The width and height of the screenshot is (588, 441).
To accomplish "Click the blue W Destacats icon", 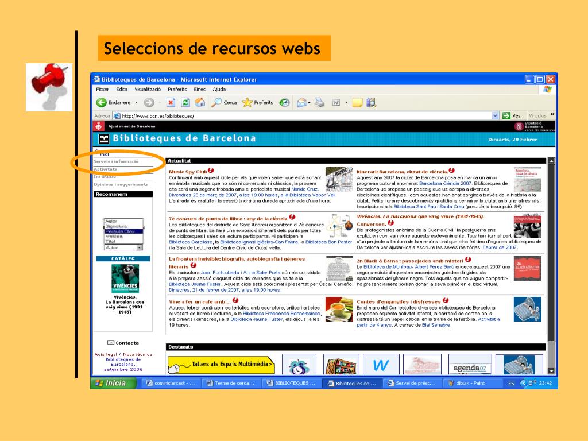I will coord(381,365).
